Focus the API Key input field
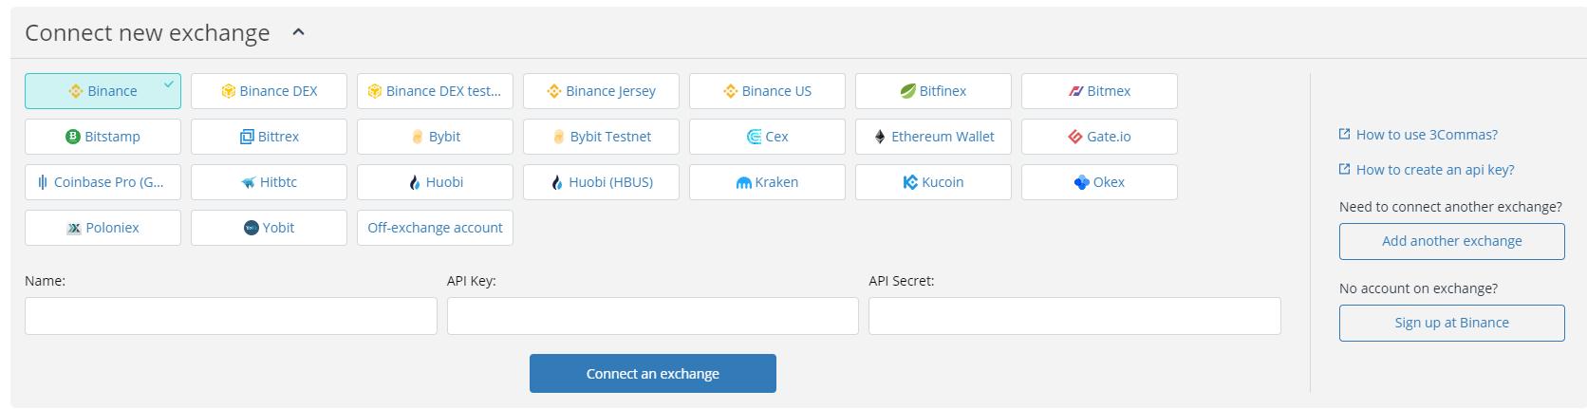Viewport: 1587px width, 409px height. (x=653, y=316)
